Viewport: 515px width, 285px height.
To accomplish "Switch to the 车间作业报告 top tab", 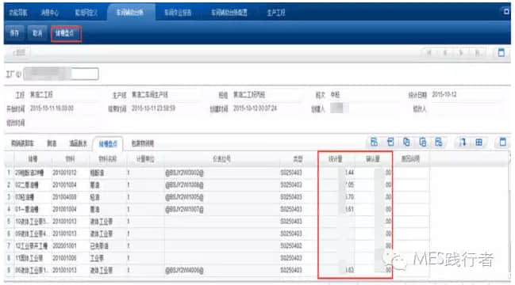I will point(178,13).
